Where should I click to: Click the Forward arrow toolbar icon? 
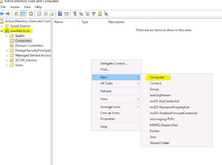[8, 14]
